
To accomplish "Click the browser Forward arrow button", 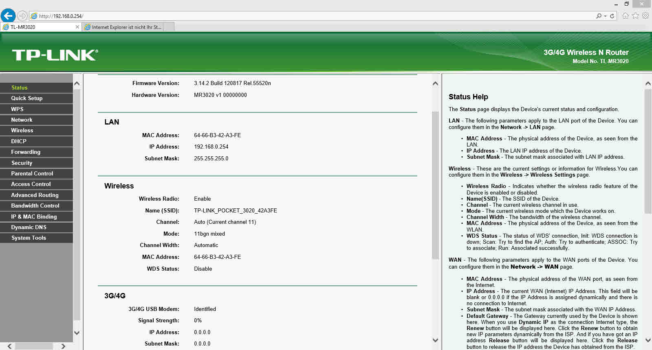I will click(22, 16).
